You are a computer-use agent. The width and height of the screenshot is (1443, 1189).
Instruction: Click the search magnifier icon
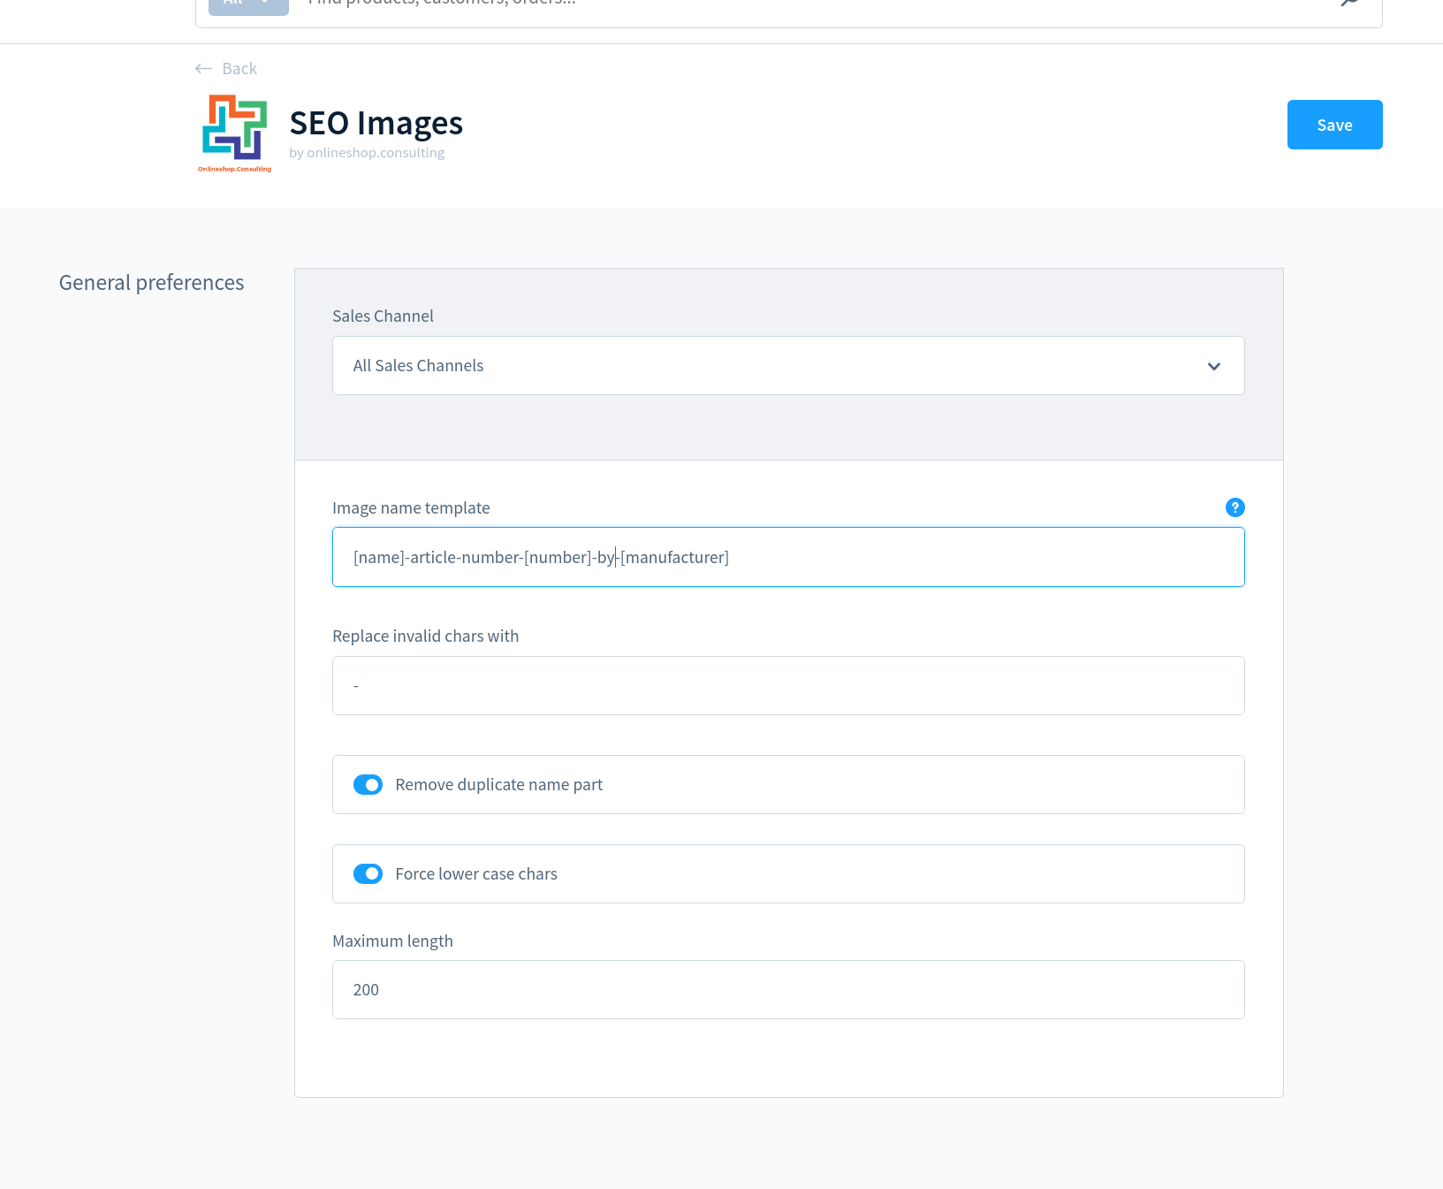click(1349, 3)
